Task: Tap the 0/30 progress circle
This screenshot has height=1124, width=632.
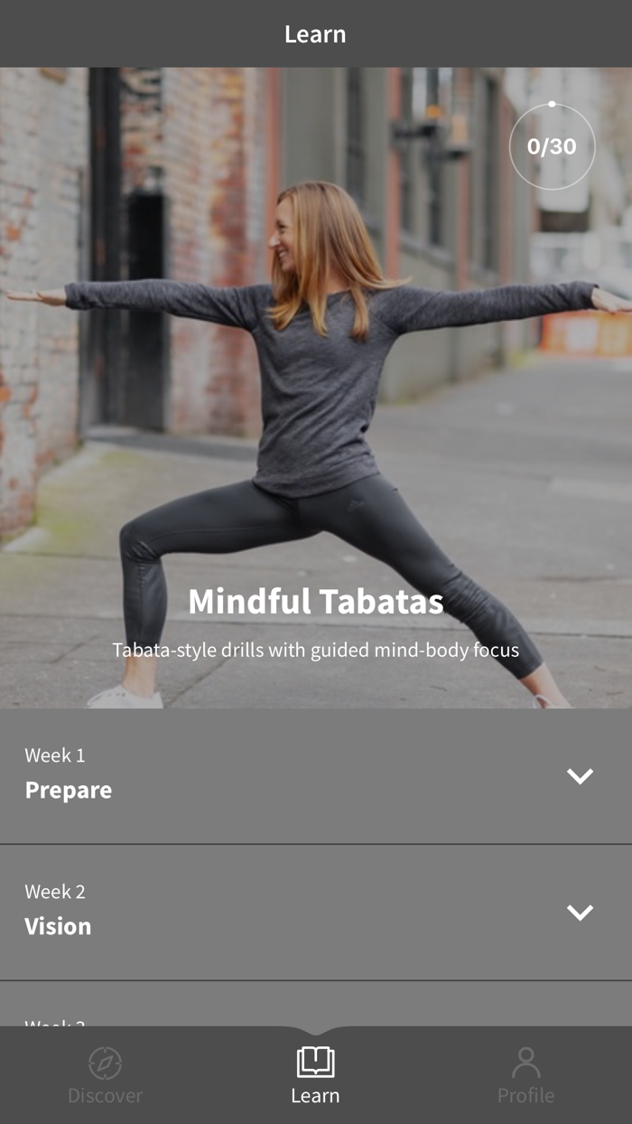Action: point(552,146)
